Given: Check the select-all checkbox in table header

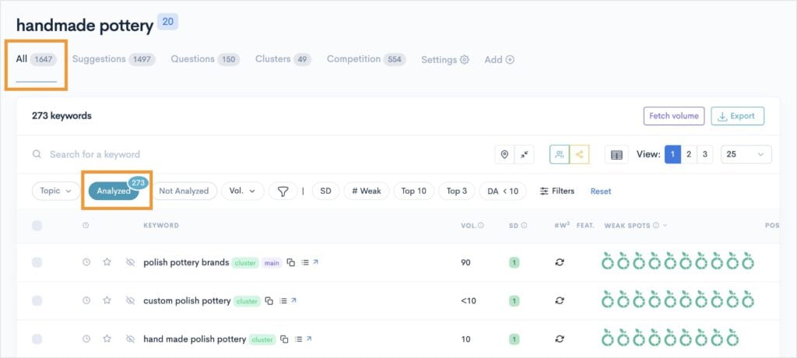Looking at the screenshot, I should 37,226.
